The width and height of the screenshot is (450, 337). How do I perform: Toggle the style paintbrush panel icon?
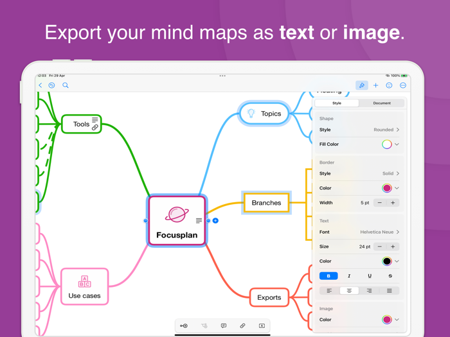point(361,85)
